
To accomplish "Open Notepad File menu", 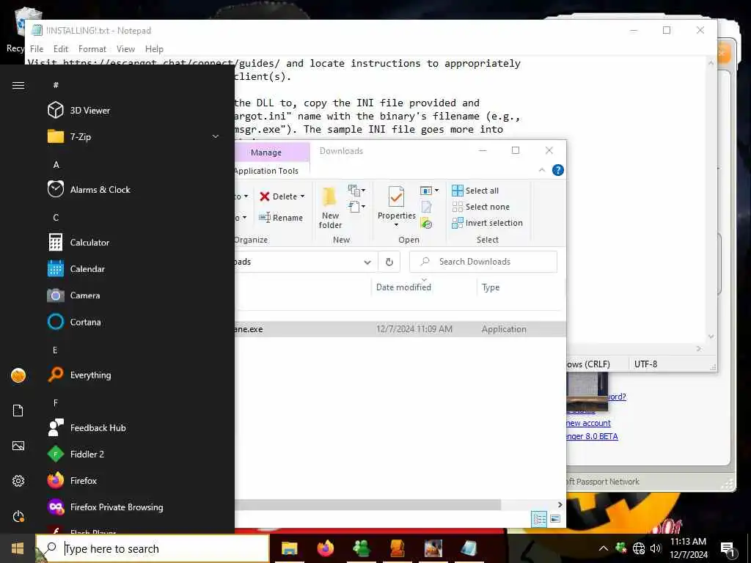I will [x=37, y=49].
